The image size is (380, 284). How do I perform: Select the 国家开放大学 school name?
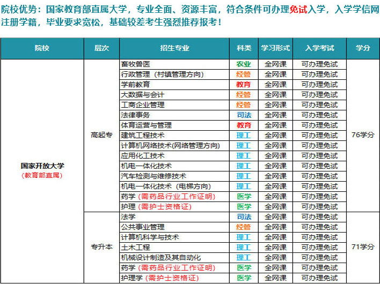42,166
